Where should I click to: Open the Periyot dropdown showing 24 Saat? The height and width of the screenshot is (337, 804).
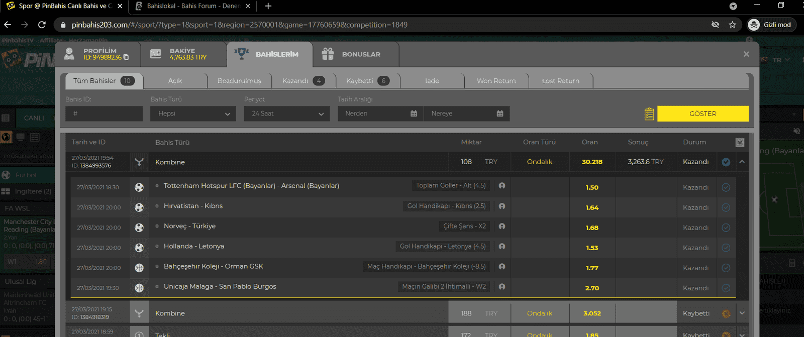(287, 114)
